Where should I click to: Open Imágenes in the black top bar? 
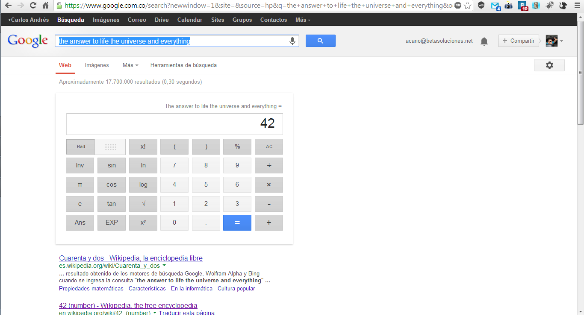point(106,20)
